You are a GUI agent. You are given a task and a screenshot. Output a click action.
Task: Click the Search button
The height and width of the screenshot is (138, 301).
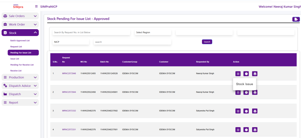pyautogui.click(x=207, y=42)
